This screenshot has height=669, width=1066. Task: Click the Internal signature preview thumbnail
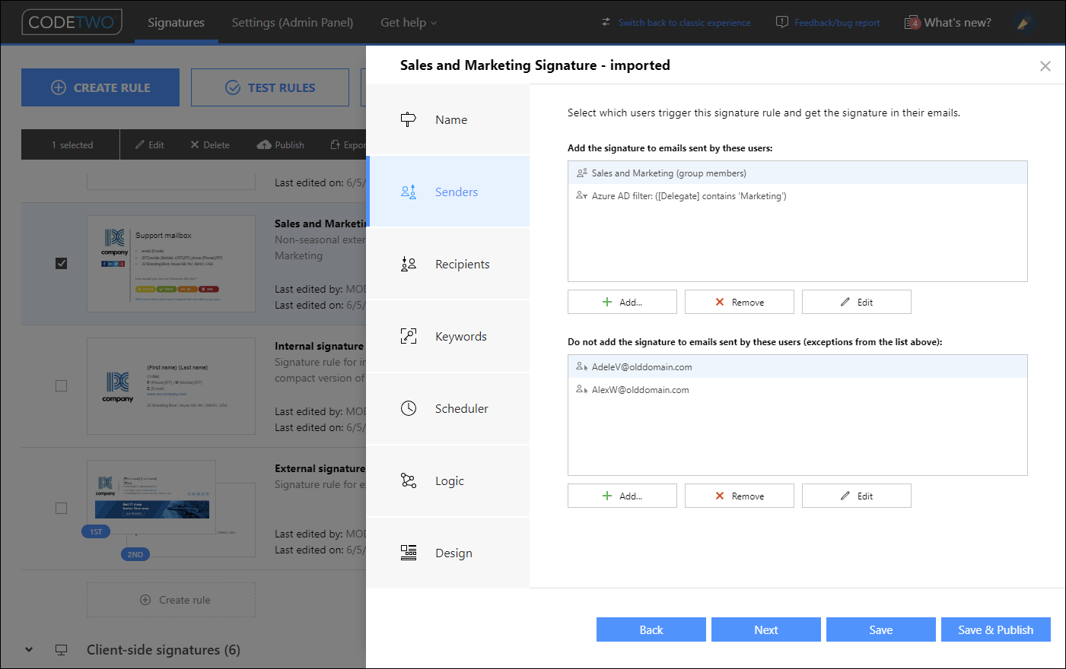[x=171, y=386]
